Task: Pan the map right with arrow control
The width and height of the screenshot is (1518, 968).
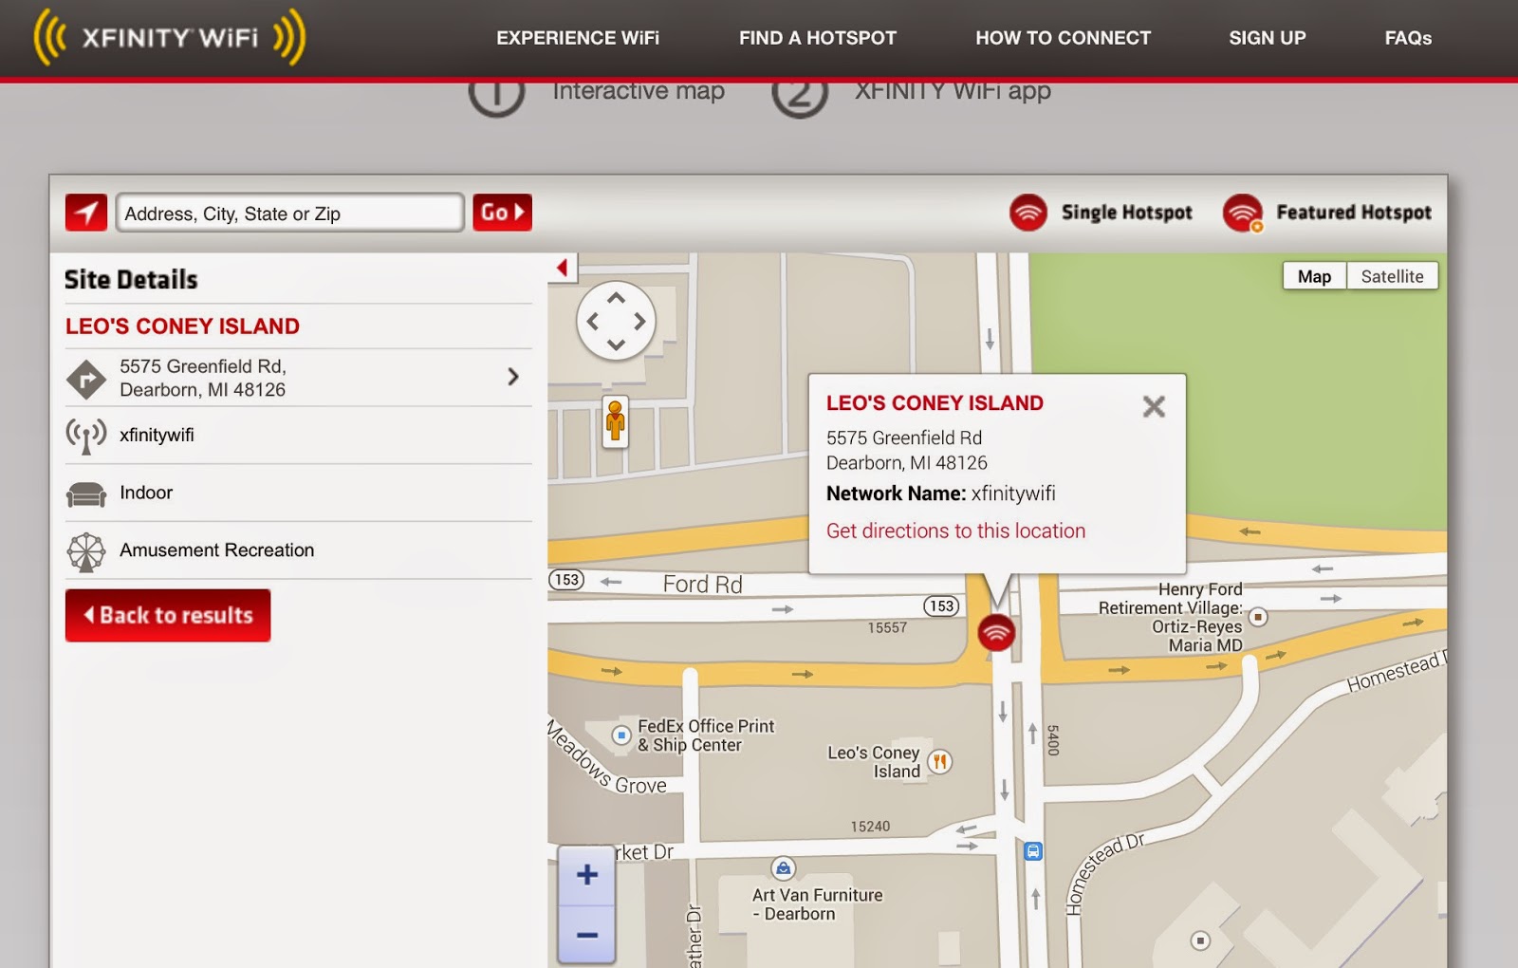Action: click(640, 322)
